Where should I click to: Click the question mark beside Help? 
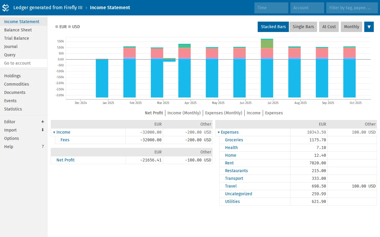[43, 147]
